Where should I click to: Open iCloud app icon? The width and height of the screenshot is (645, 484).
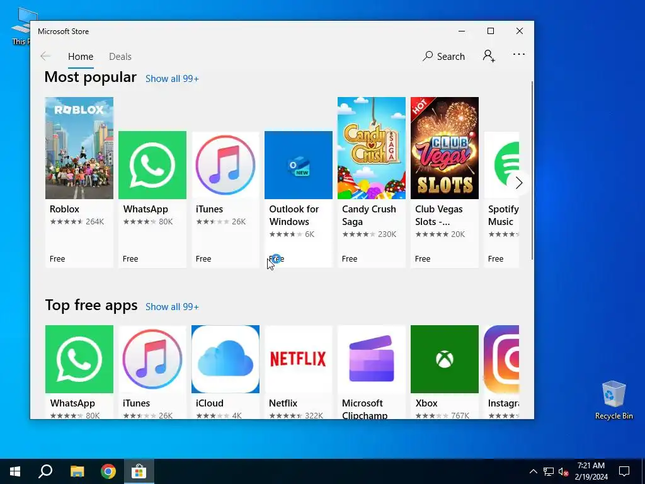pos(225,359)
